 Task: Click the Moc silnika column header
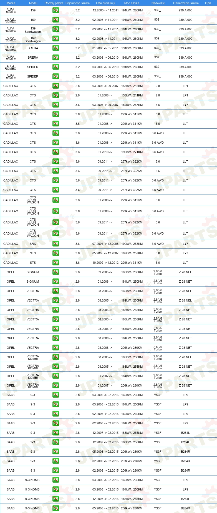click(132, 3)
